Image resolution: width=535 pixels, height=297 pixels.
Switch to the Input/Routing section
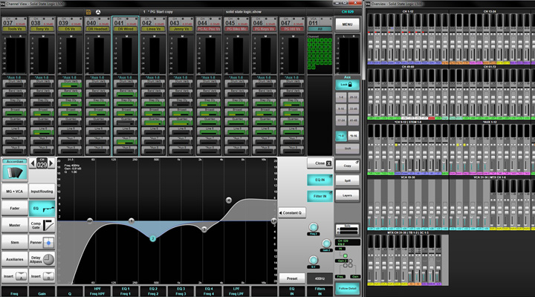tap(43, 192)
